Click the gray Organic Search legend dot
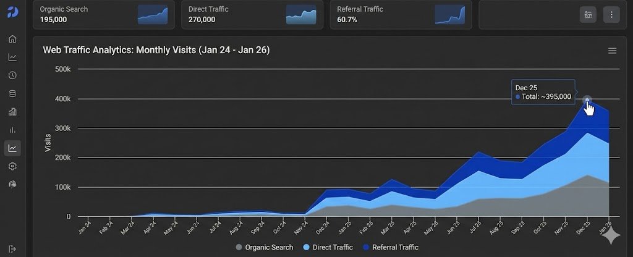Image resolution: width=633 pixels, height=257 pixels. (239, 247)
